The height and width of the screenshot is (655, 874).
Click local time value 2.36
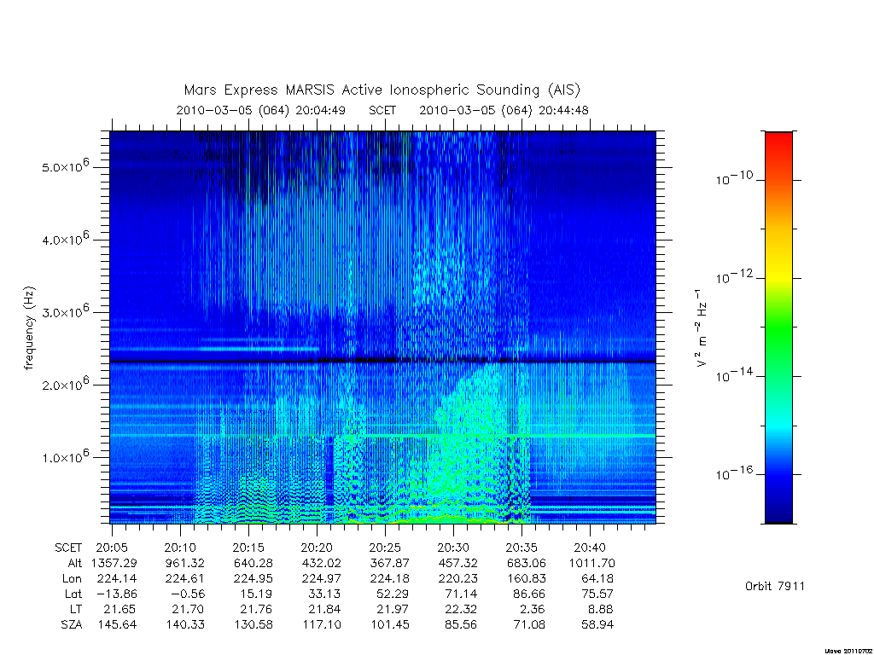click(x=533, y=609)
